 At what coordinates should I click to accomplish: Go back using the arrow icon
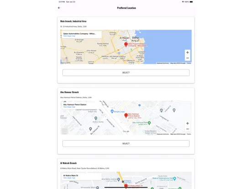[59, 8]
